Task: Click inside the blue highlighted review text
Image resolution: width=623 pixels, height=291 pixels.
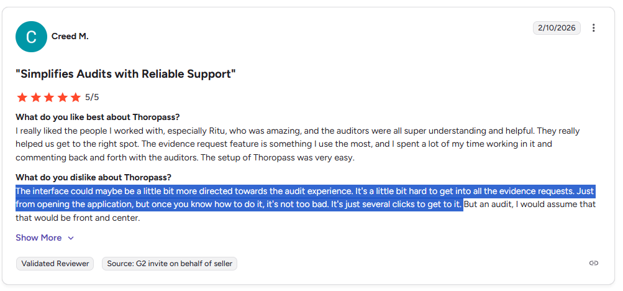Action: click(x=236, y=198)
